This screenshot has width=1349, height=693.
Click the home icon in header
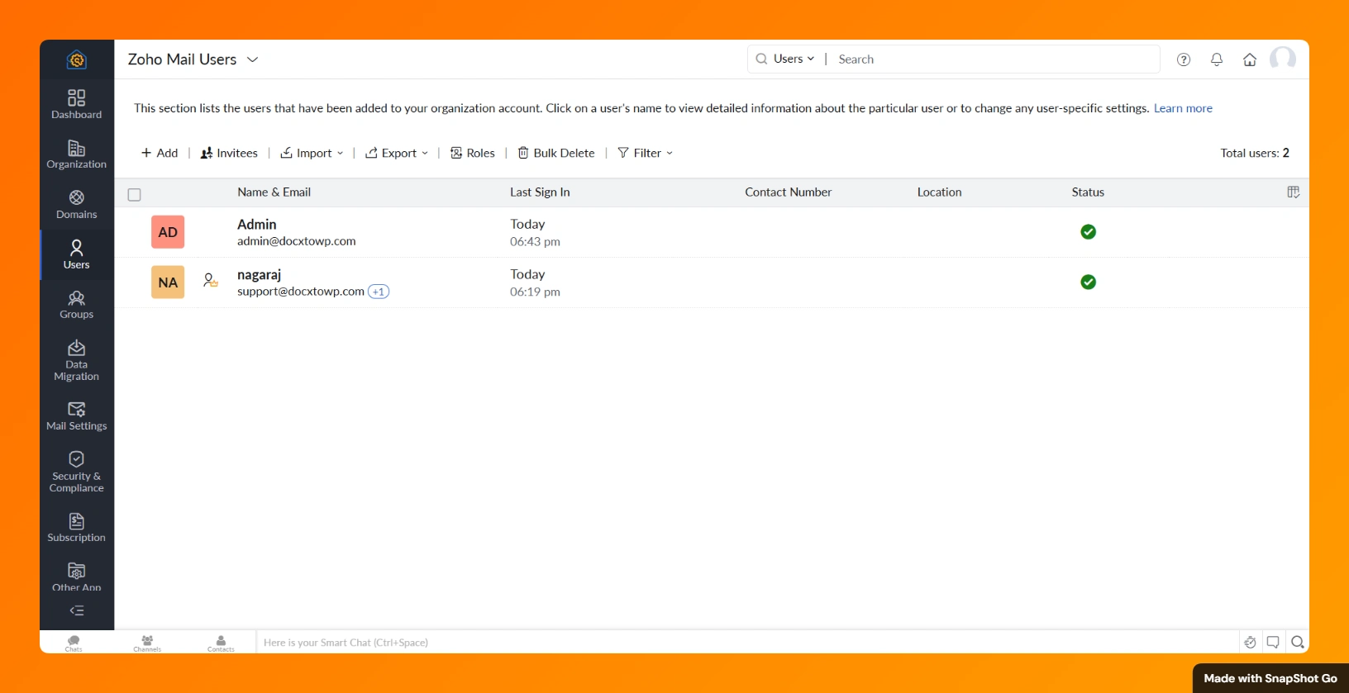(x=1250, y=59)
